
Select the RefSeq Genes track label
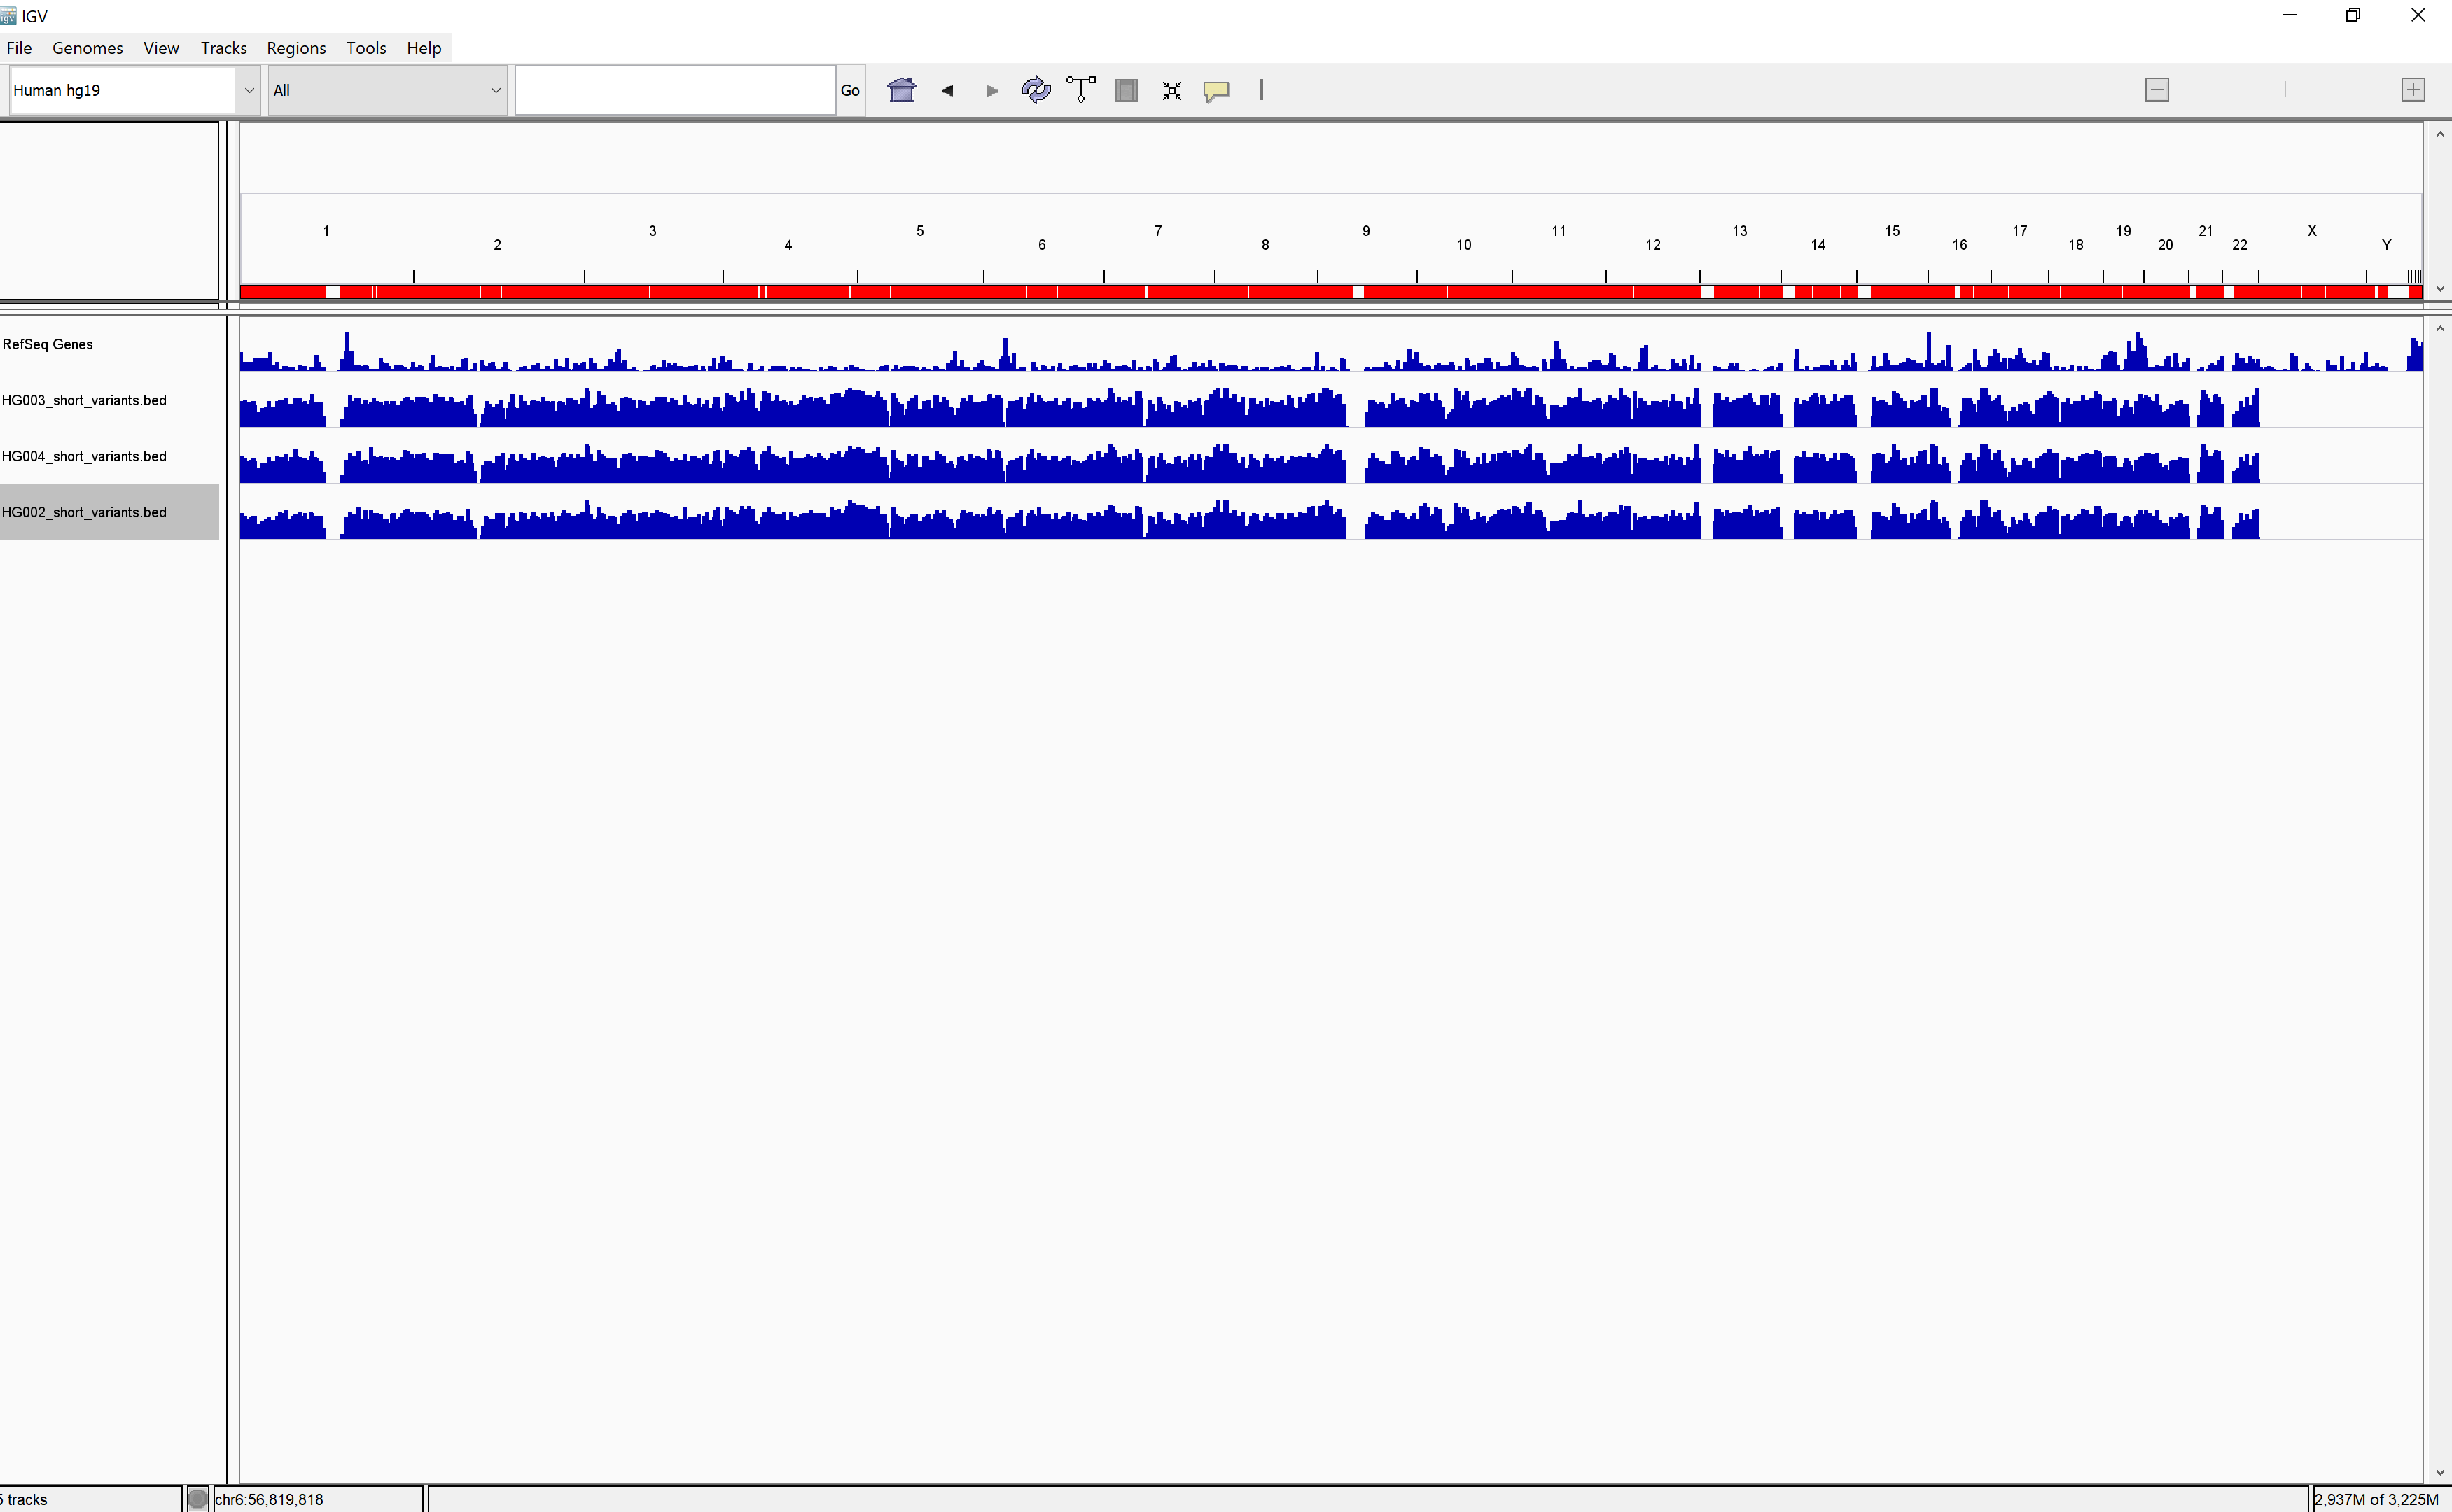coord(47,344)
